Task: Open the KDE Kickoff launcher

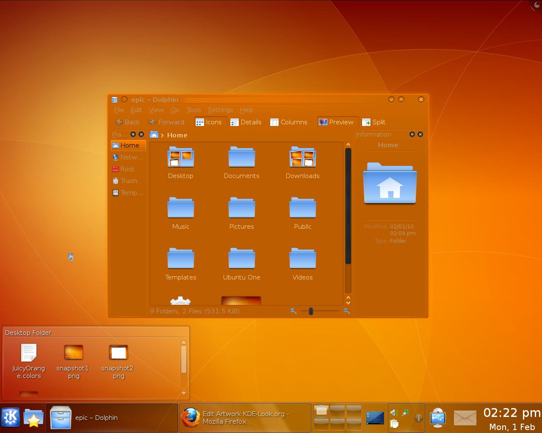Action: coord(11,418)
